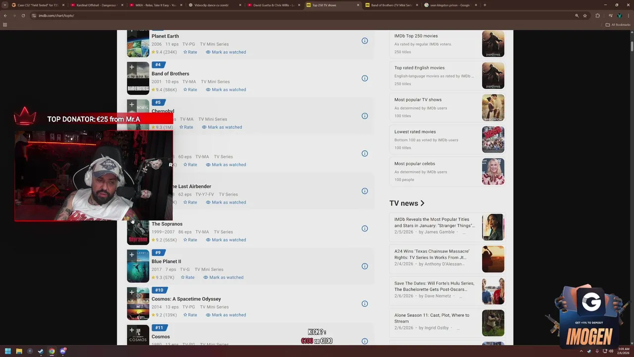Image resolution: width=634 pixels, height=357 pixels.
Task: Click browser back arrow
Action: [x=5, y=15]
